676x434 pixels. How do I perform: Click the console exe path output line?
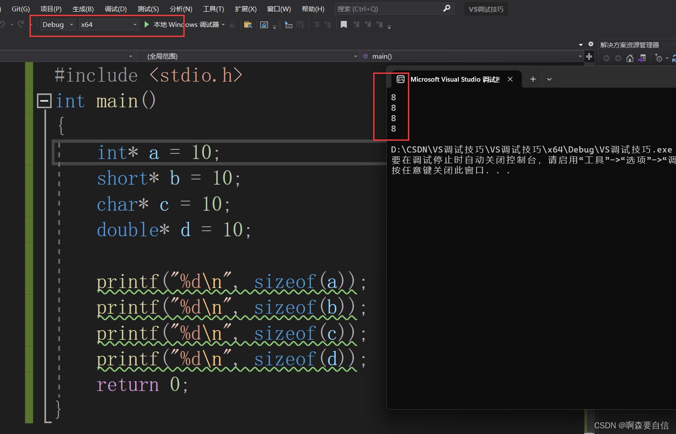pyautogui.click(x=531, y=149)
